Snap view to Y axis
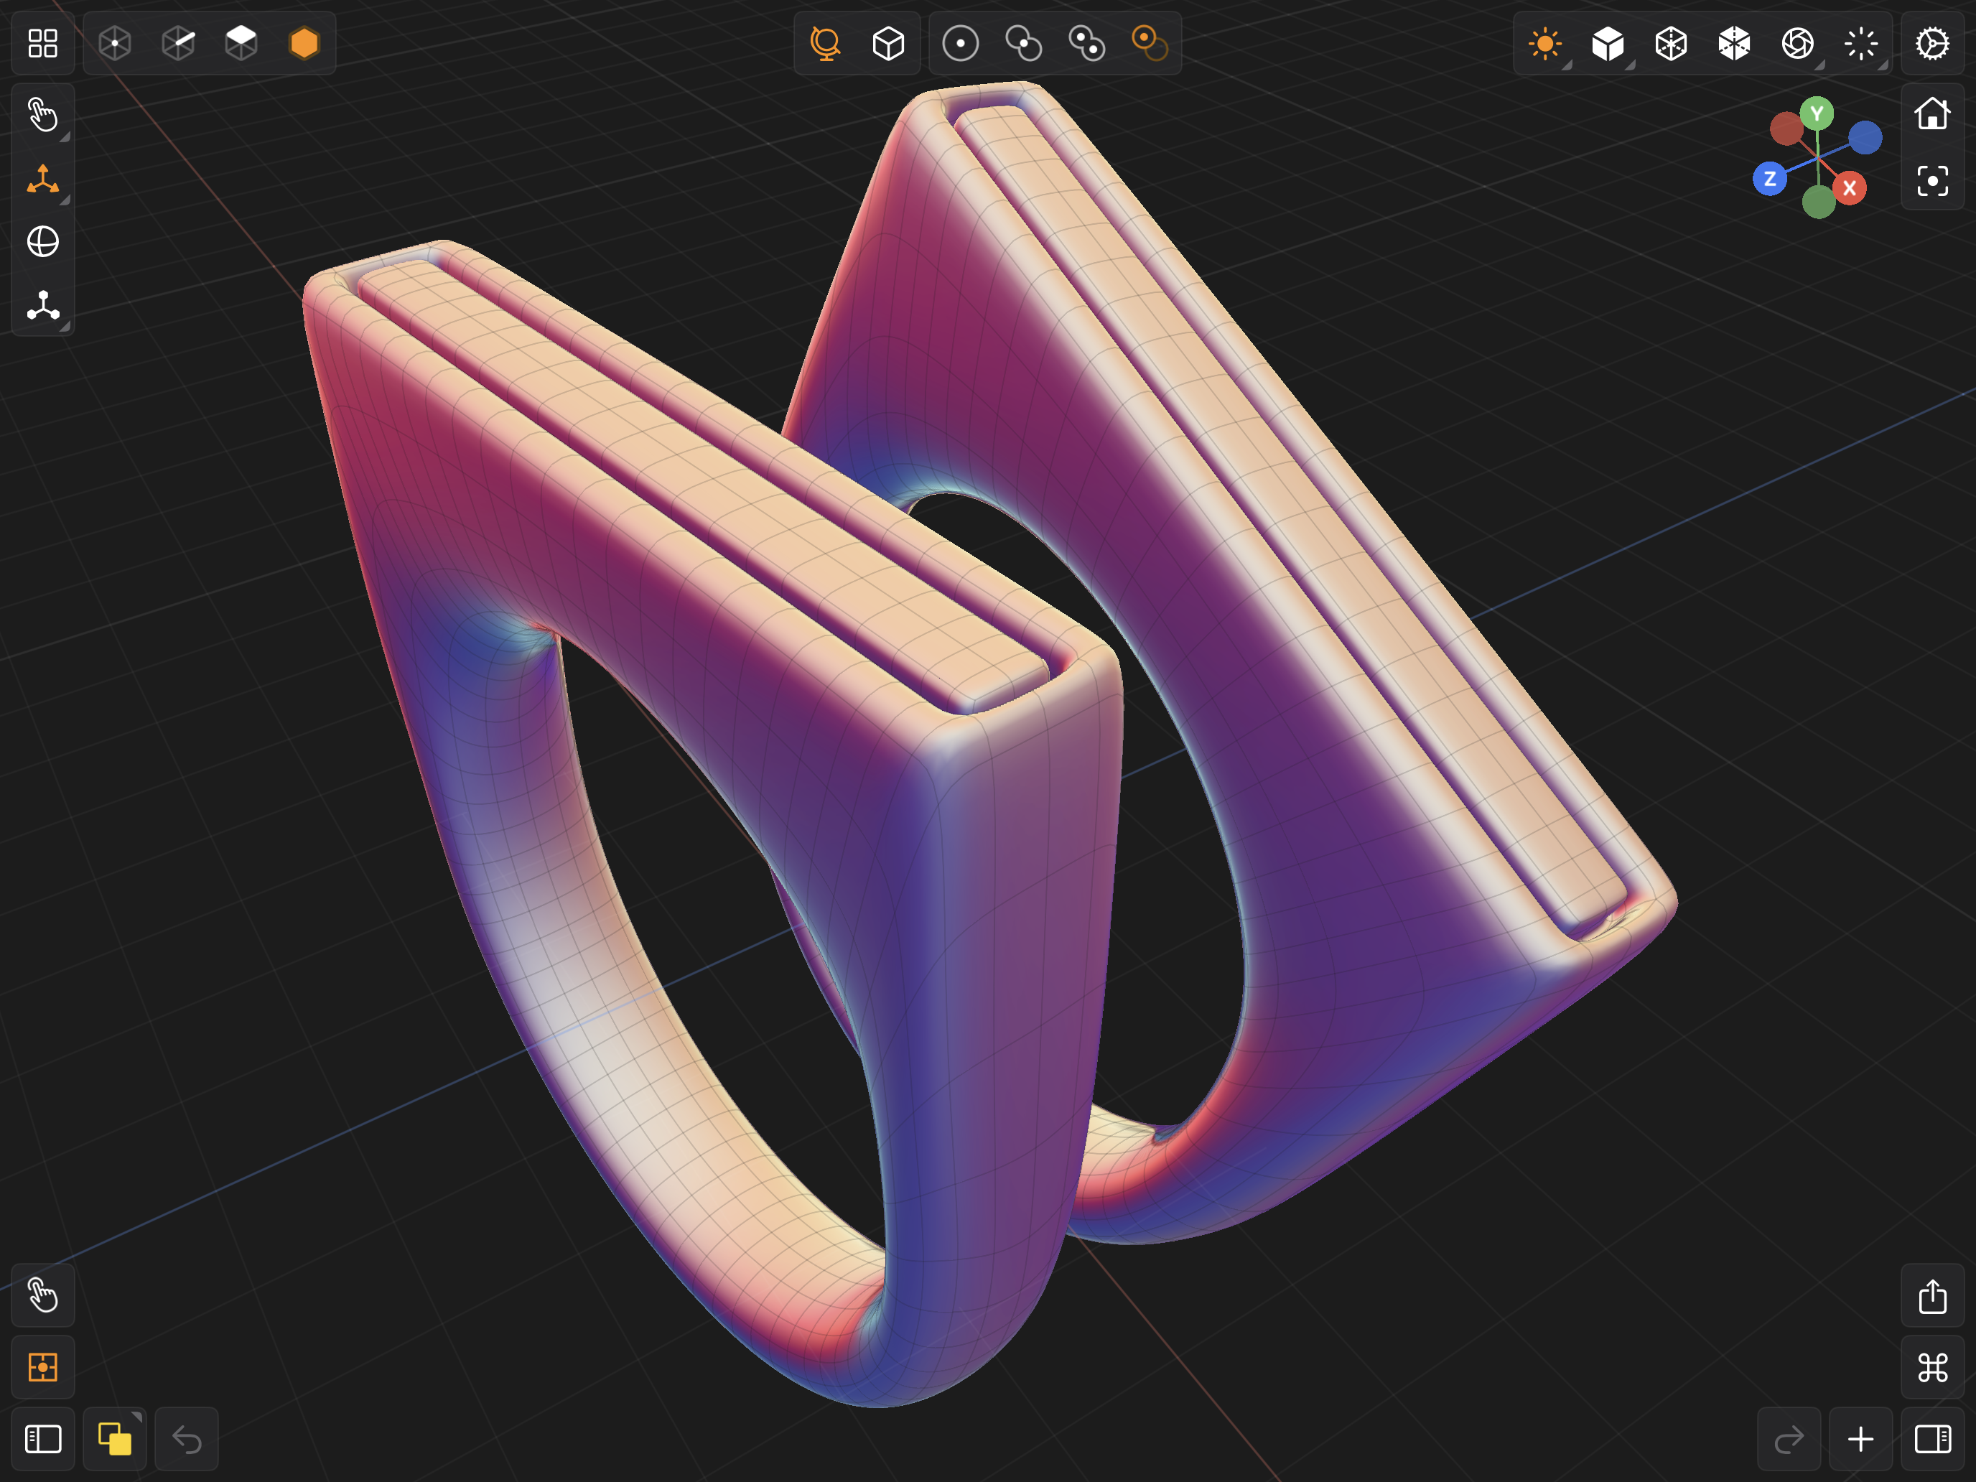This screenshot has width=1976, height=1482. (x=1817, y=113)
